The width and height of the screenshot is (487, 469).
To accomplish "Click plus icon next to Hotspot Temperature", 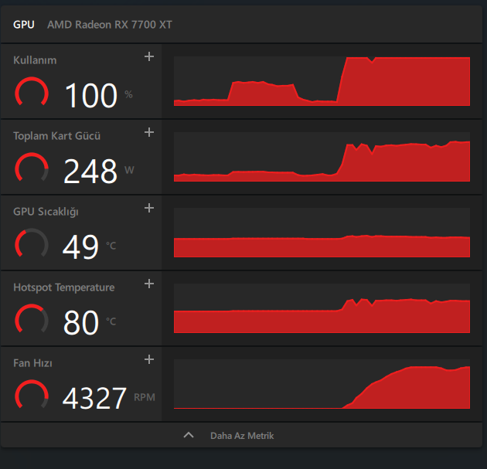I will point(149,284).
